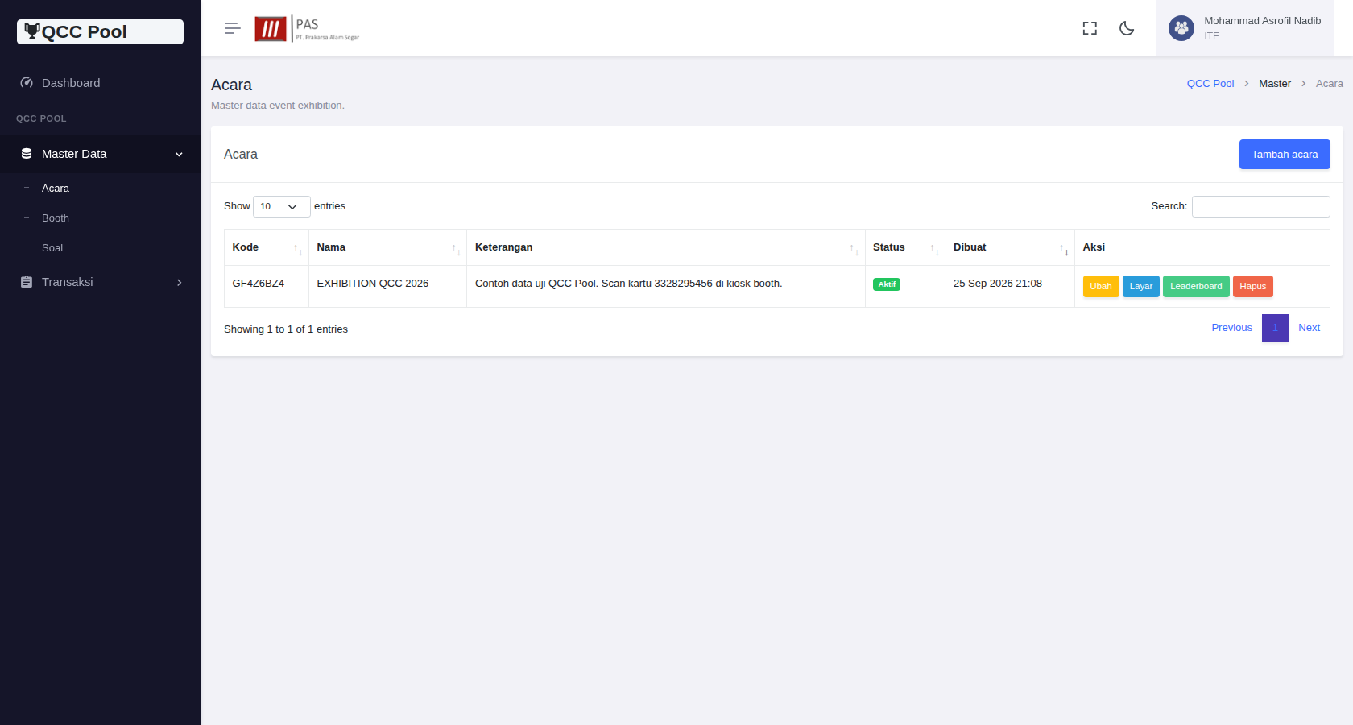Sort the table by Status column
Viewport: 1353px width, 725px height.
pos(905,247)
